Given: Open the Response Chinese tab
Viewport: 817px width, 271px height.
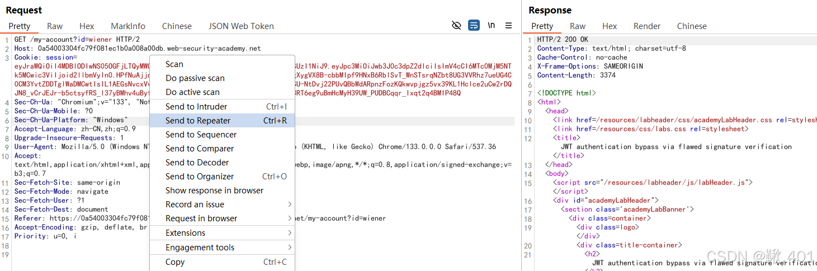Looking at the screenshot, I should [692, 26].
